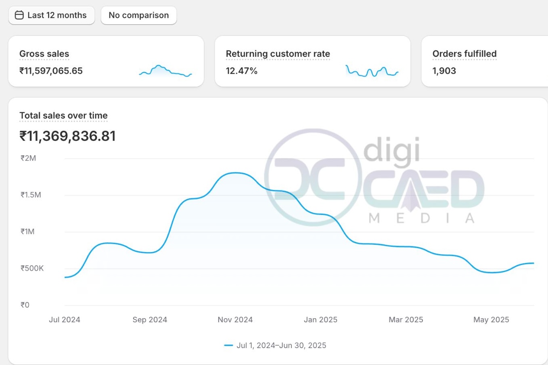
Task: Select the Orders fulfilled card title
Action: point(464,54)
